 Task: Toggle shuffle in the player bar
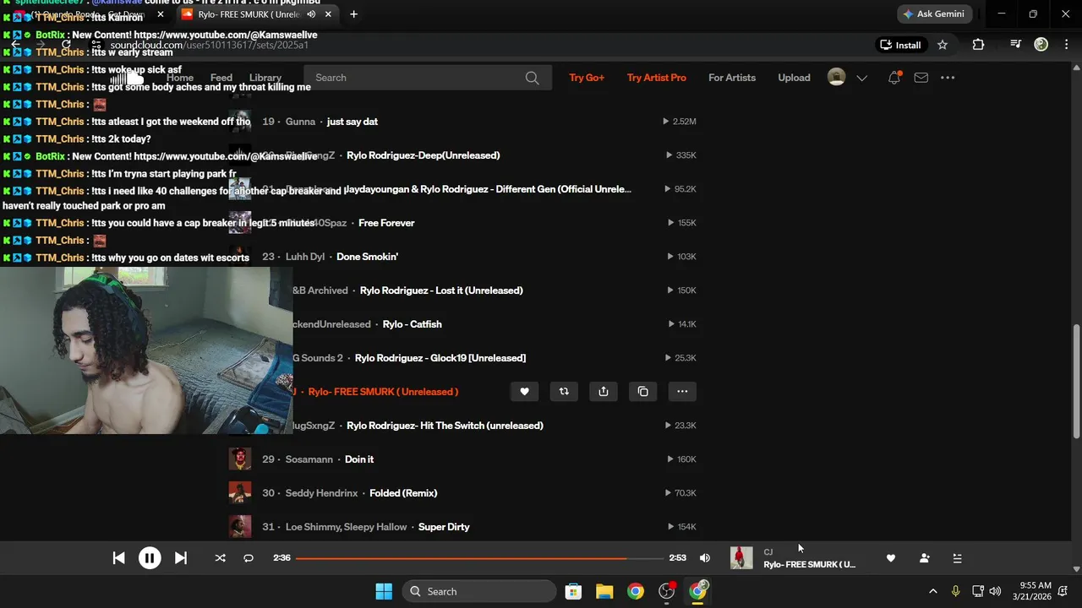coord(220,558)
